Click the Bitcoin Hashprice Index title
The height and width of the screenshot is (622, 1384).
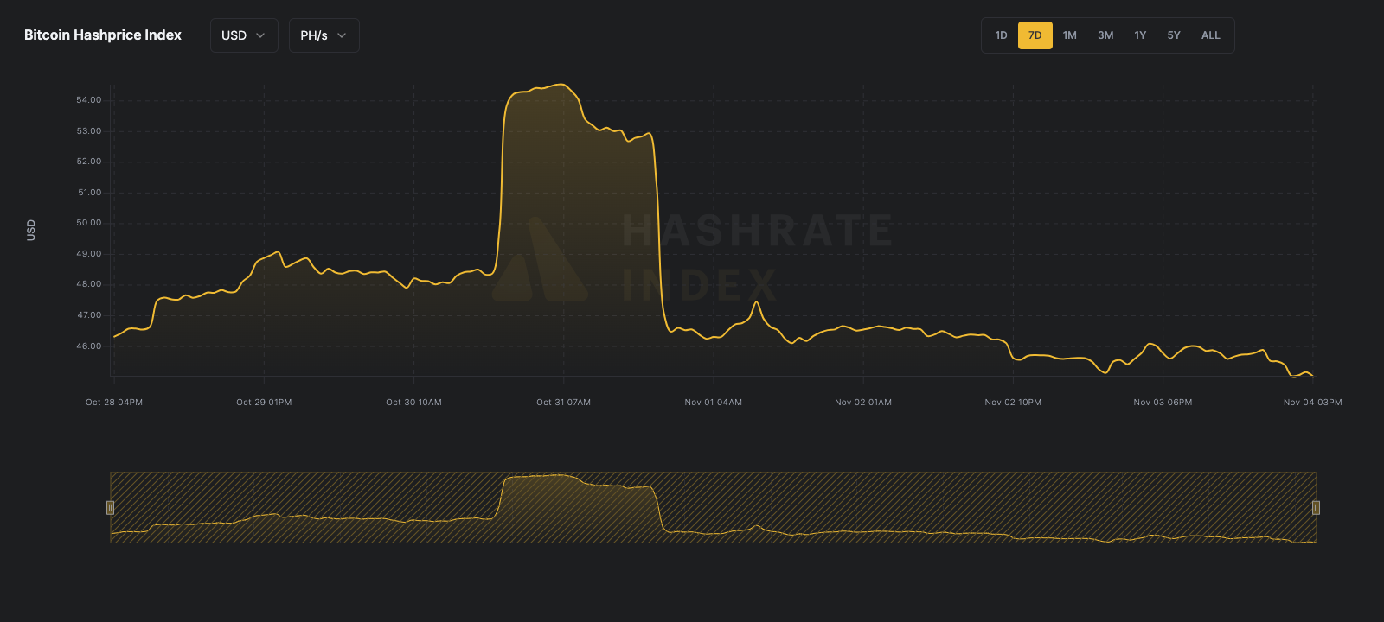click(103, 35)
